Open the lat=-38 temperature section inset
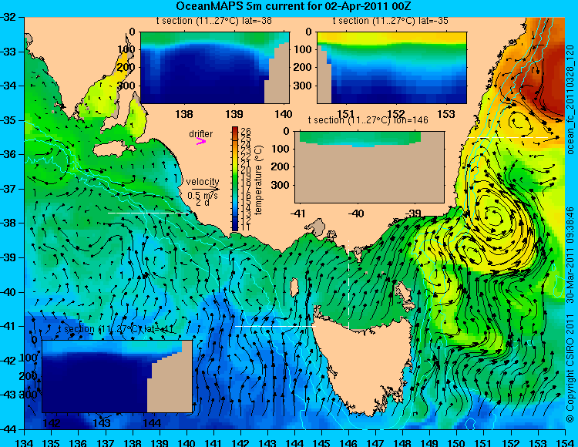The image size is (578, 447). [215, 68]
